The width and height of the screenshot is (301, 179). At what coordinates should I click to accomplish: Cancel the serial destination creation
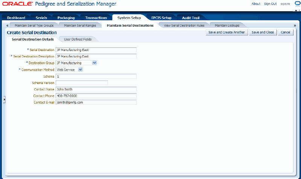[x=286, y=32]
